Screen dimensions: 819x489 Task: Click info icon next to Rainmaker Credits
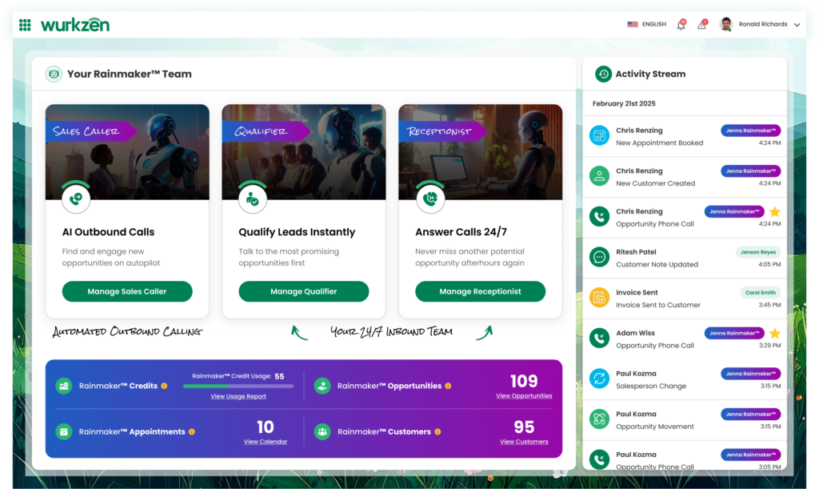click(x=164, y=386)
